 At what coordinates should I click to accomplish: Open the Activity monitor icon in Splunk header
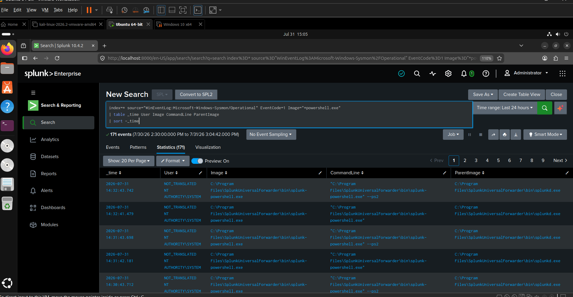click(433, 73)
